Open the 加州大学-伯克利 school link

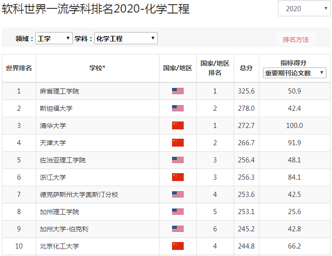[x=64, y=229]
